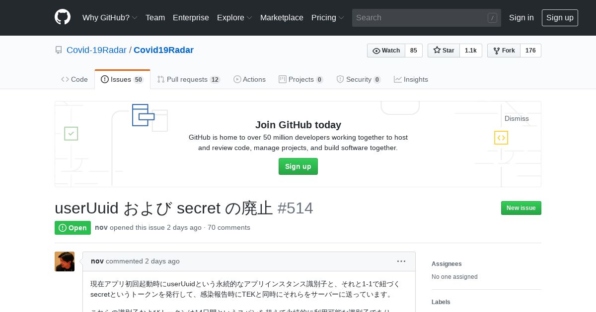
Task: Expand the Explore dropdown
Action: point(234,17)
